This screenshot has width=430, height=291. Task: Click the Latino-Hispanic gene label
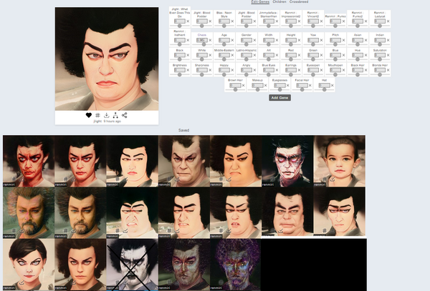coord(247,50)
